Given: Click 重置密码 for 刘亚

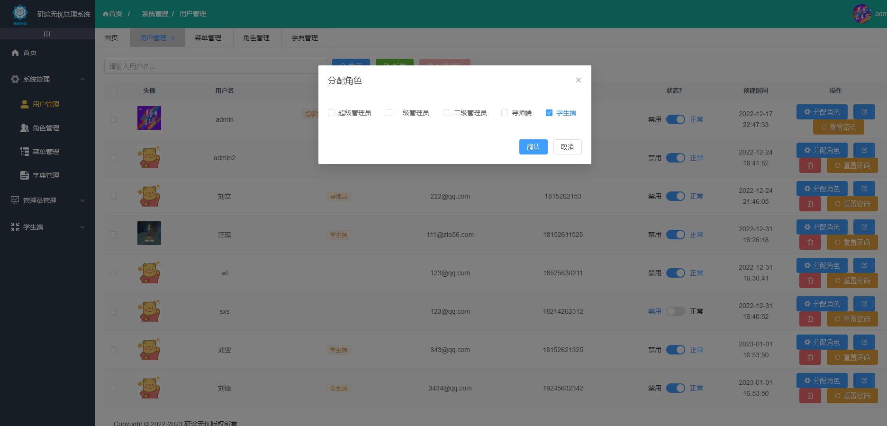Looking at the screenshot, I should coord(852,357).
